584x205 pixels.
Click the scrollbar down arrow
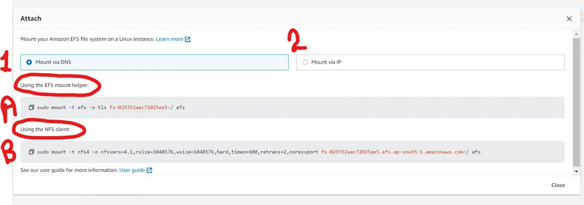577,172
